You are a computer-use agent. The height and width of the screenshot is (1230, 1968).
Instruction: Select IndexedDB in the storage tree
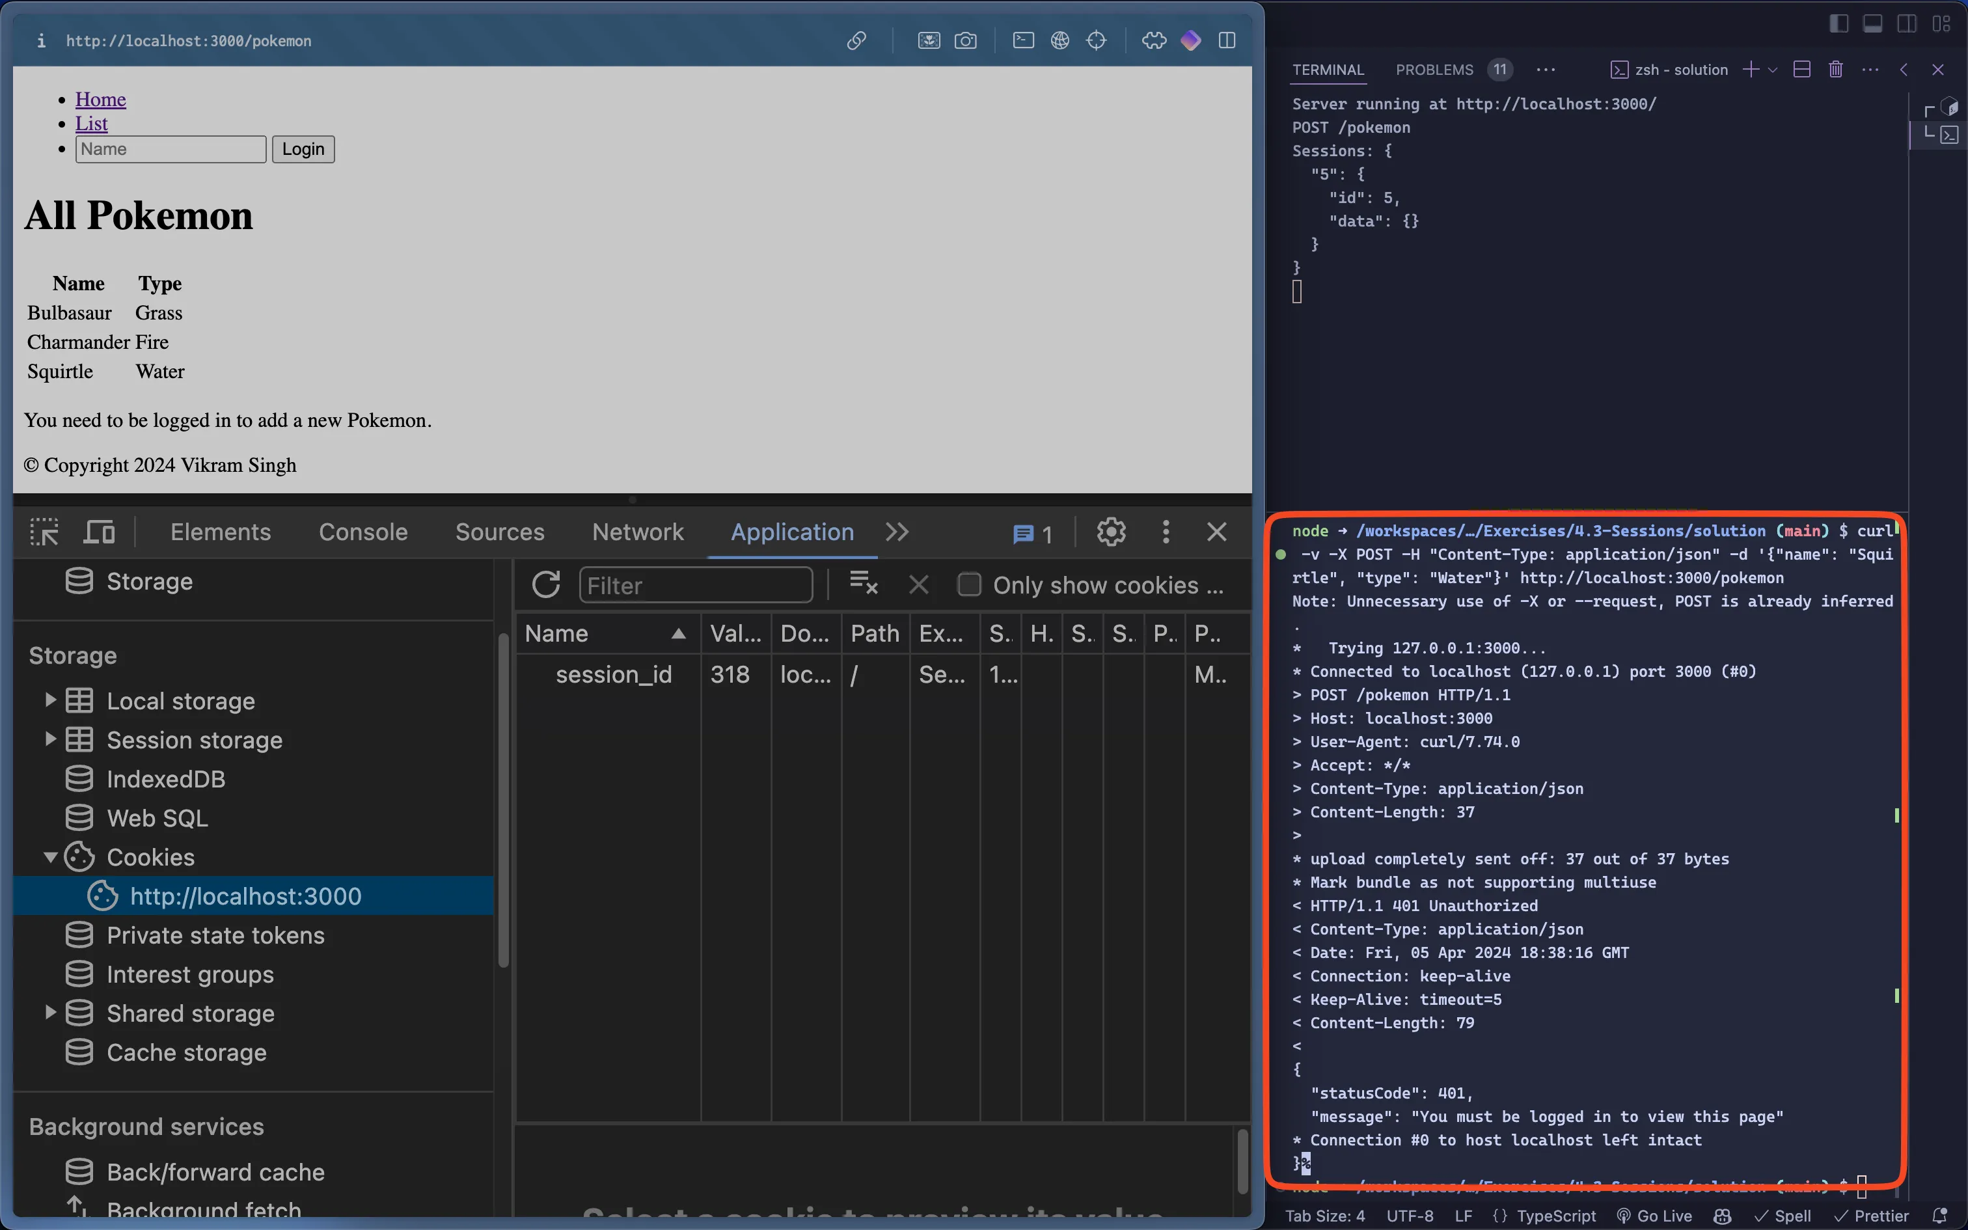tap(165, 778)
